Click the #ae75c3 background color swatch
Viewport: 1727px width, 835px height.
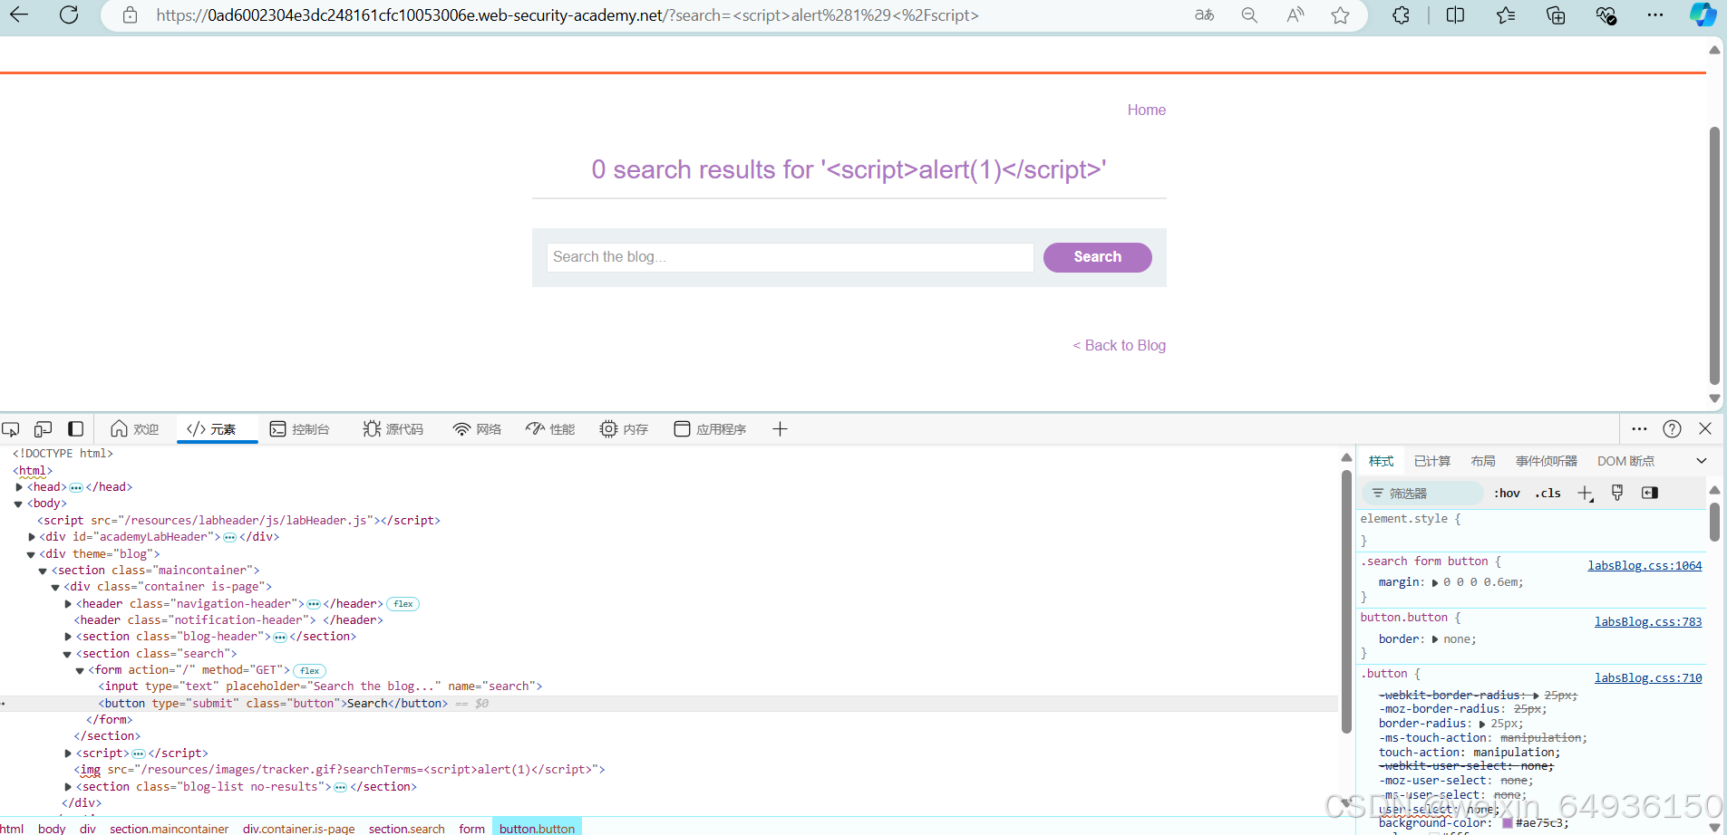1508,823
